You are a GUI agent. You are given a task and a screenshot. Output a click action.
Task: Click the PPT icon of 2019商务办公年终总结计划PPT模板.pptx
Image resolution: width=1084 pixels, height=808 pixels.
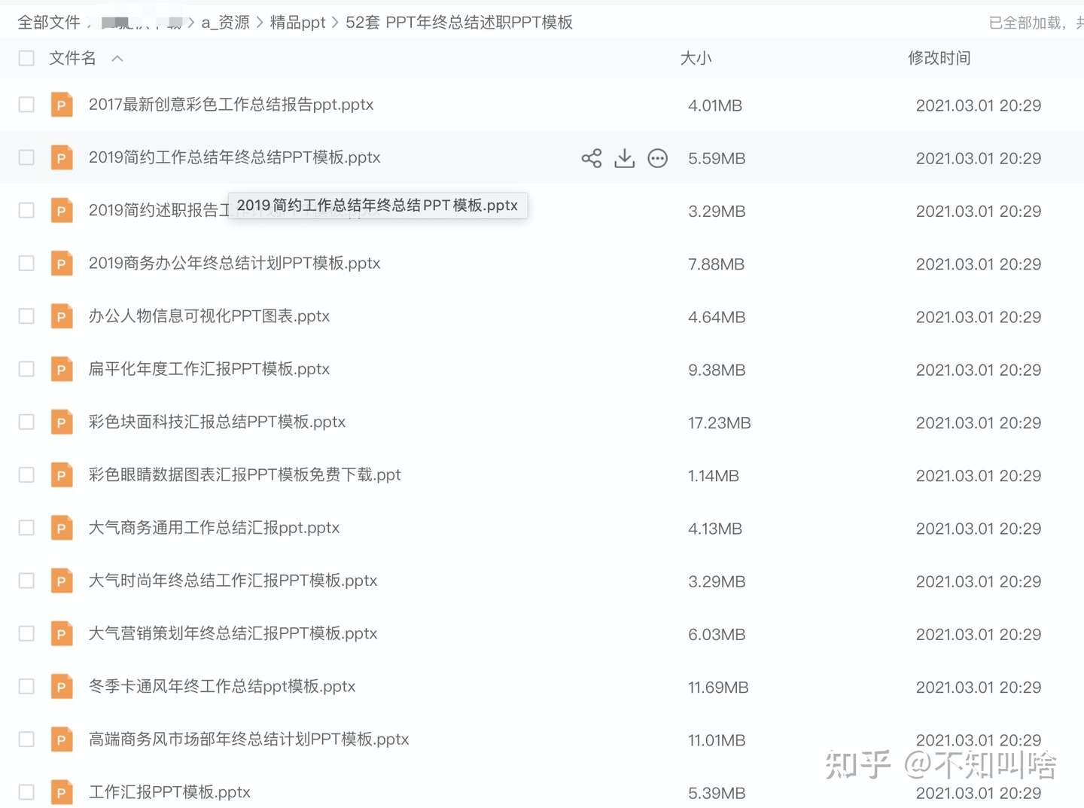(62, 264)
